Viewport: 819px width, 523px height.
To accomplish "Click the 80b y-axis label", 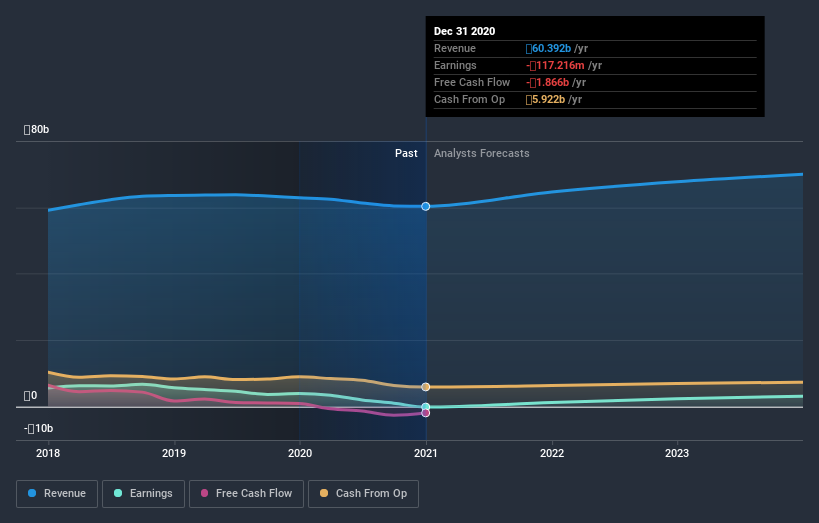I will pos(36,129).
